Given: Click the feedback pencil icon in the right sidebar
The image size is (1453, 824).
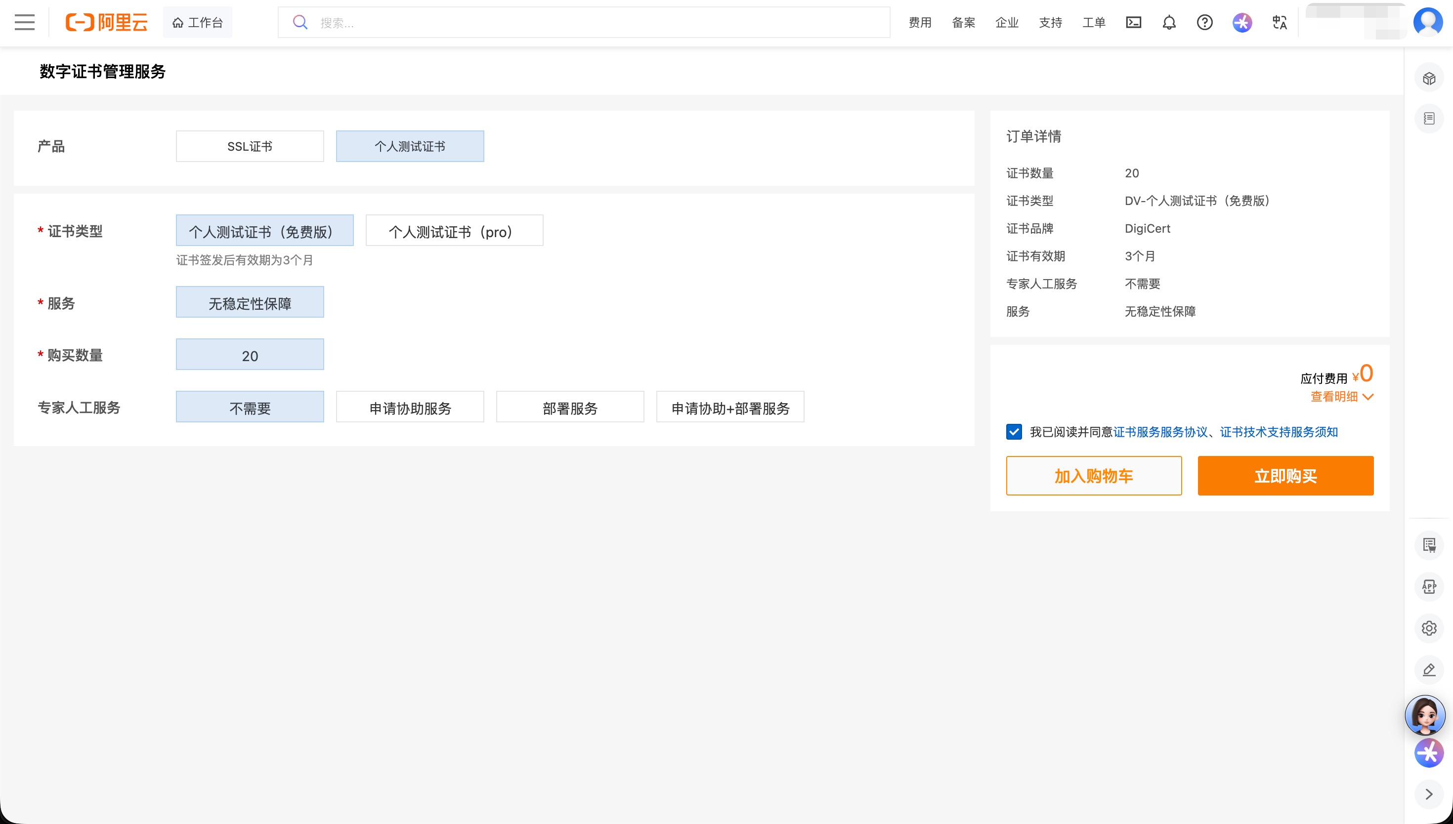Looking at the screenshot, I should [x=1429, y=669].
